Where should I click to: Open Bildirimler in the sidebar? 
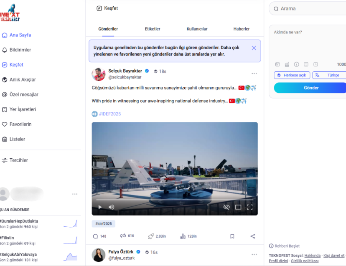pos(20,50)
